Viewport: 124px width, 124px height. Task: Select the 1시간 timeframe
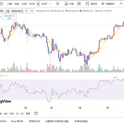tap(24, 4)
